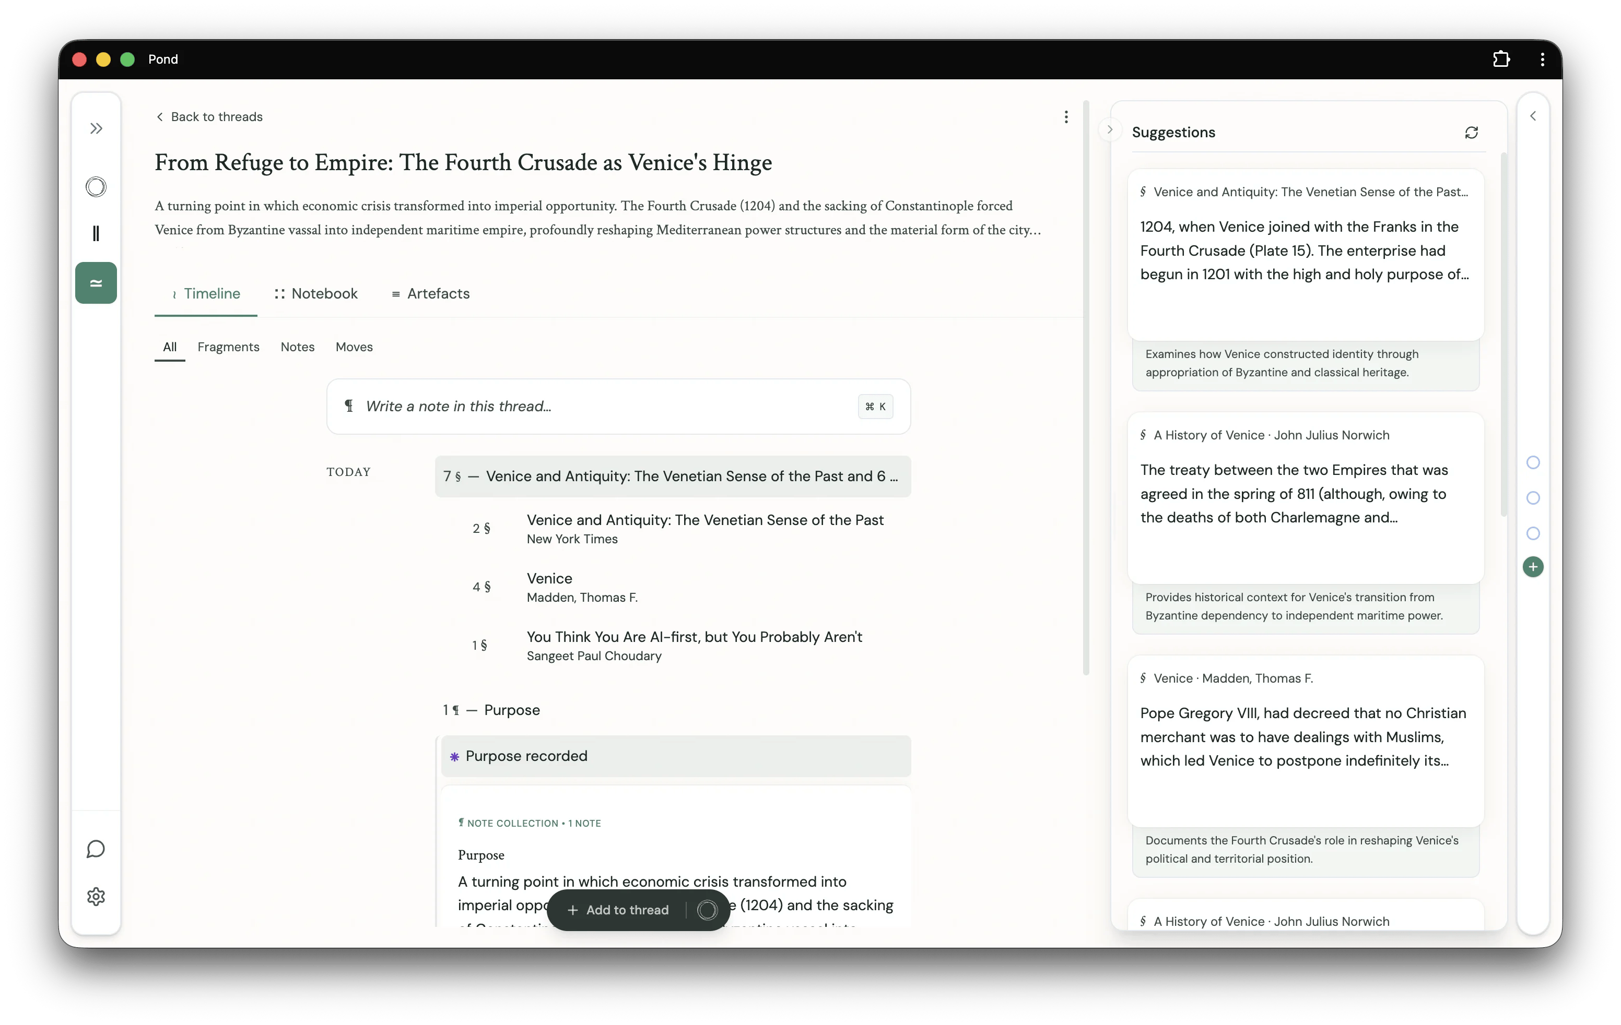
Task: Focus the 'Write a note in this thread' field
Action: pyautogui.click(x=619, y=406)
